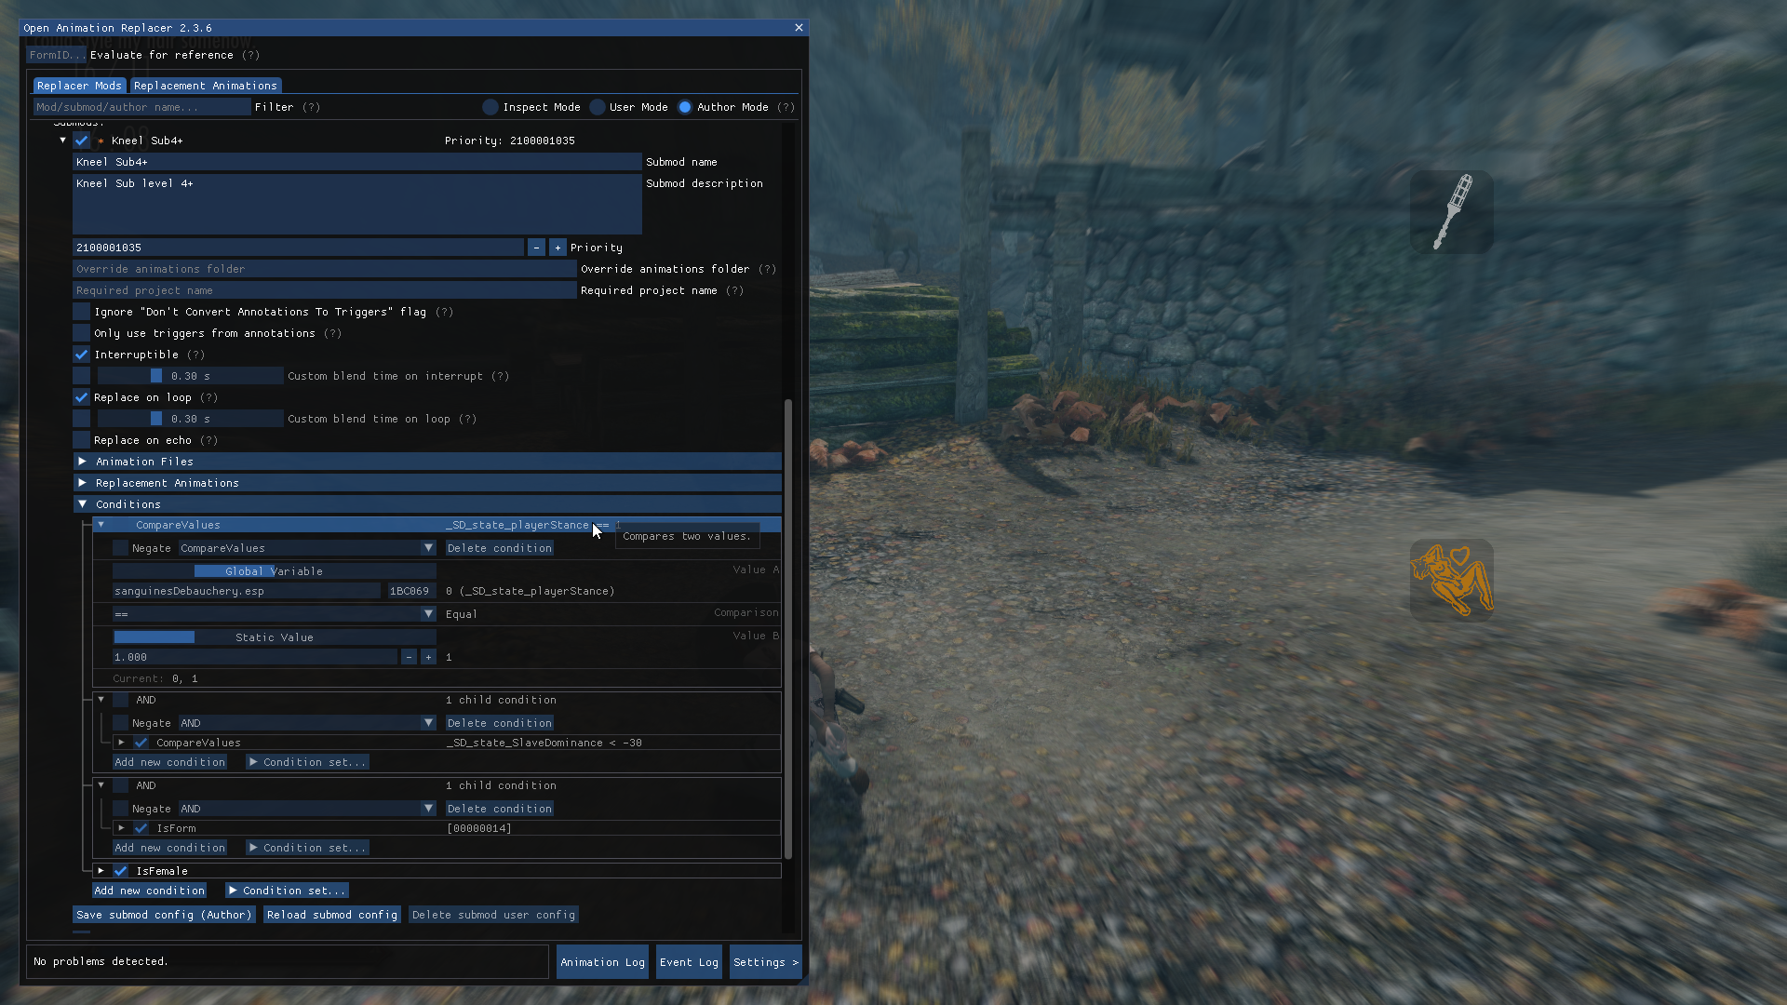Open the bottom Condition set... menu

click(287, 891)
